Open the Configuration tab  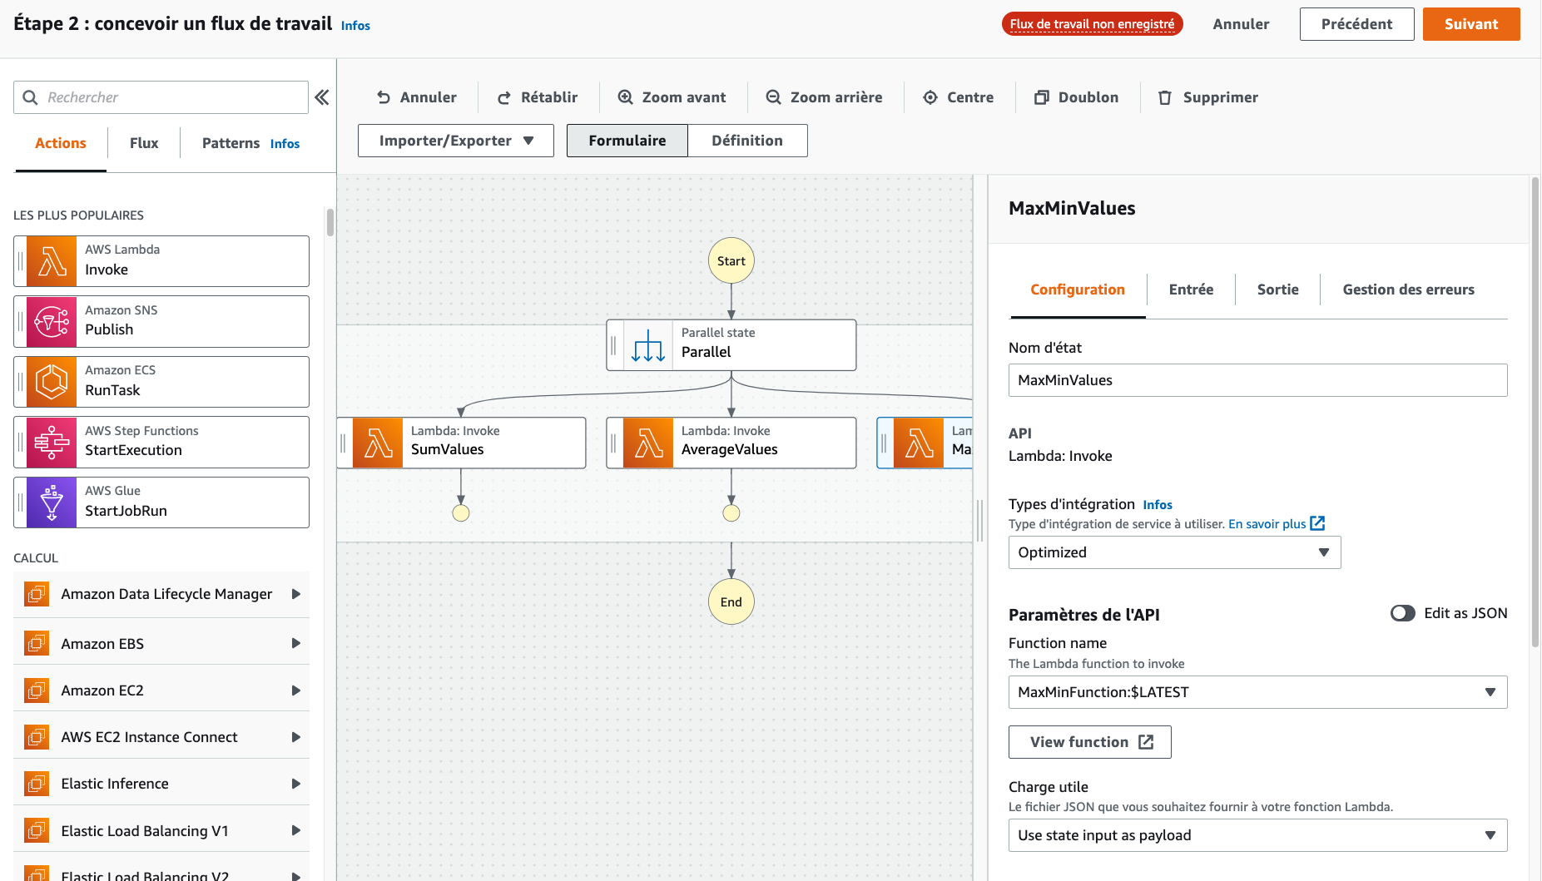point(1078,290)
